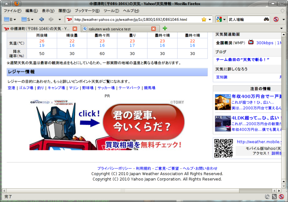Click the horizontal scrollbar left arrow
The width and height of the screenshot is (288, 202).
tap(4, 190)
